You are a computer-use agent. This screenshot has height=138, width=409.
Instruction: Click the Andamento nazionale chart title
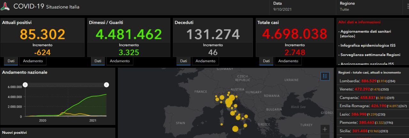[25, 73]
